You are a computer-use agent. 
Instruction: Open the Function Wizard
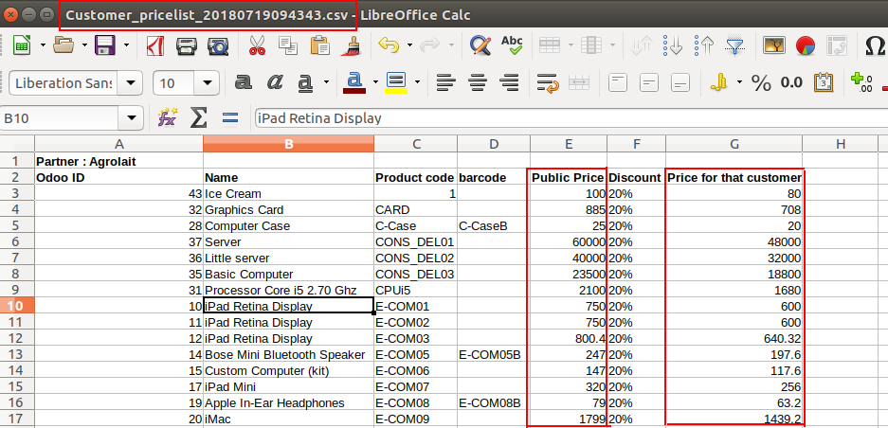[x=168, y=118]
